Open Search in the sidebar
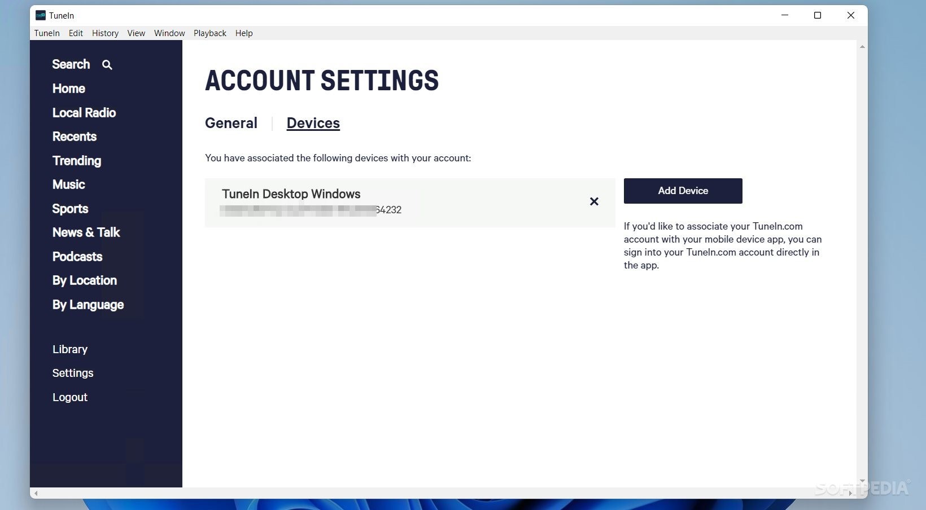 [71, 64]
